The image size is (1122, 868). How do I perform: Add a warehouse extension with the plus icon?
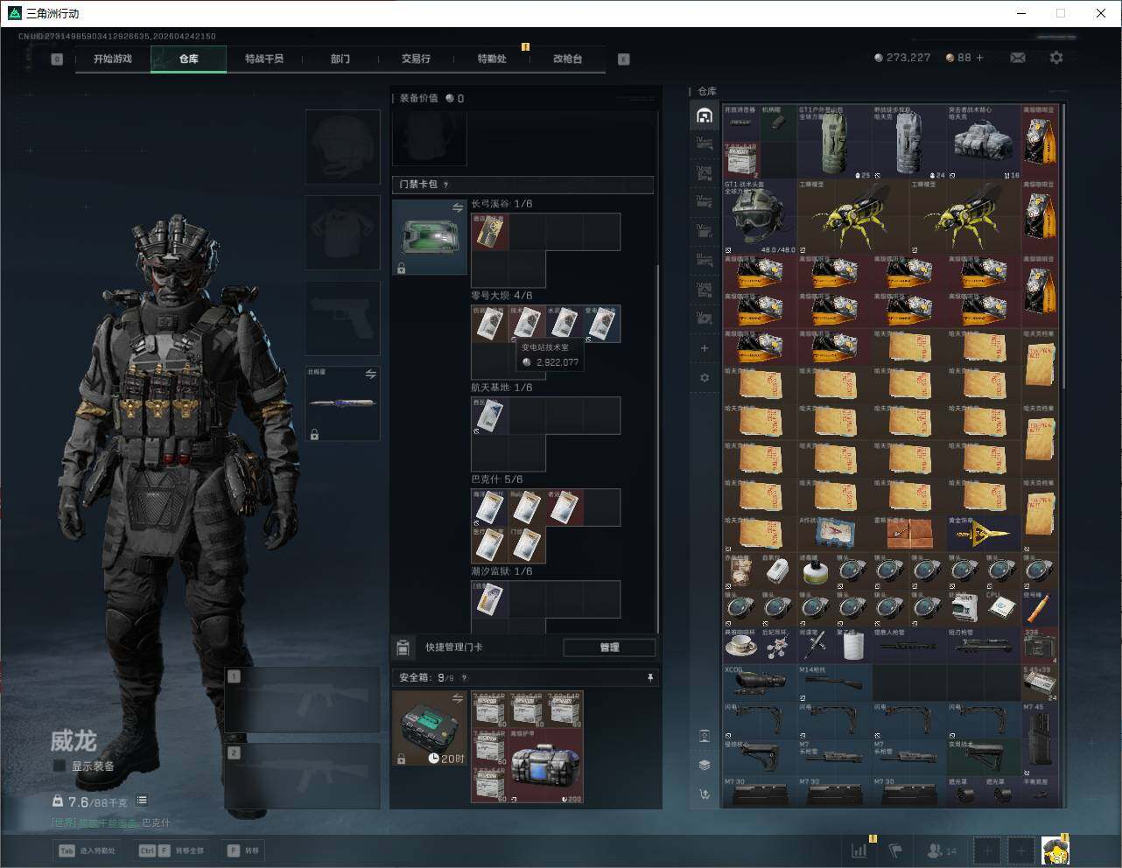click(x=705, y=348)
